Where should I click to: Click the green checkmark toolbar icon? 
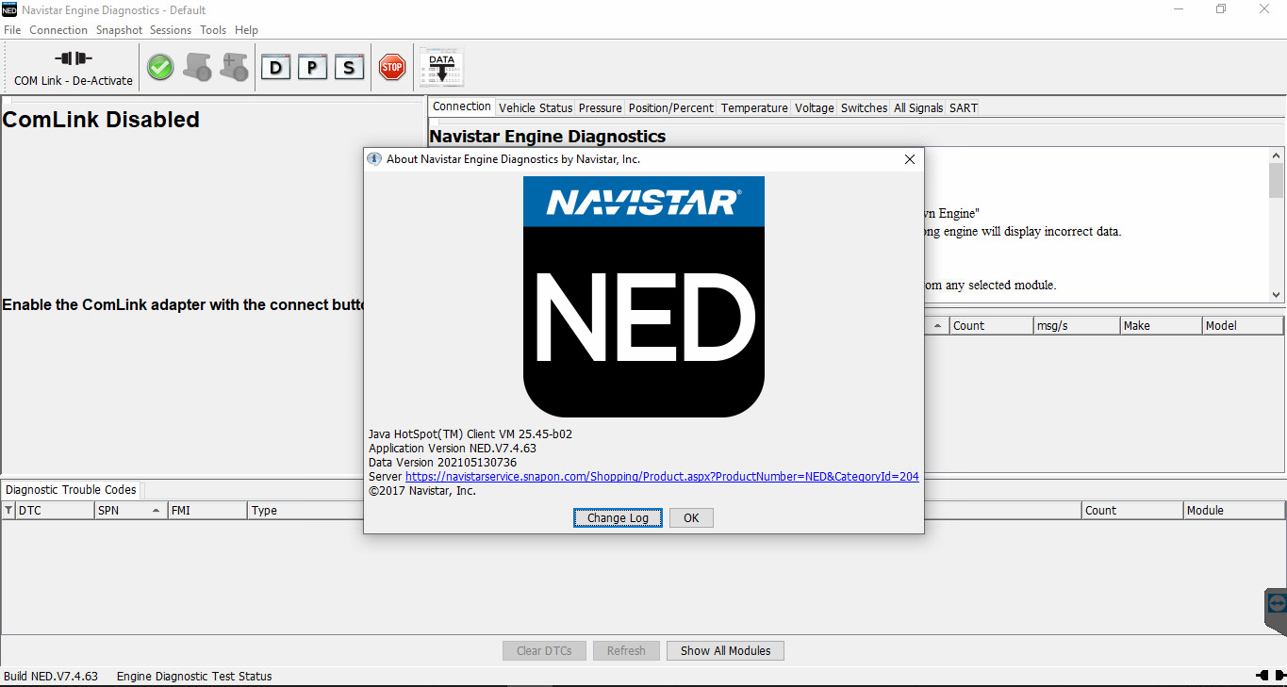160,67
